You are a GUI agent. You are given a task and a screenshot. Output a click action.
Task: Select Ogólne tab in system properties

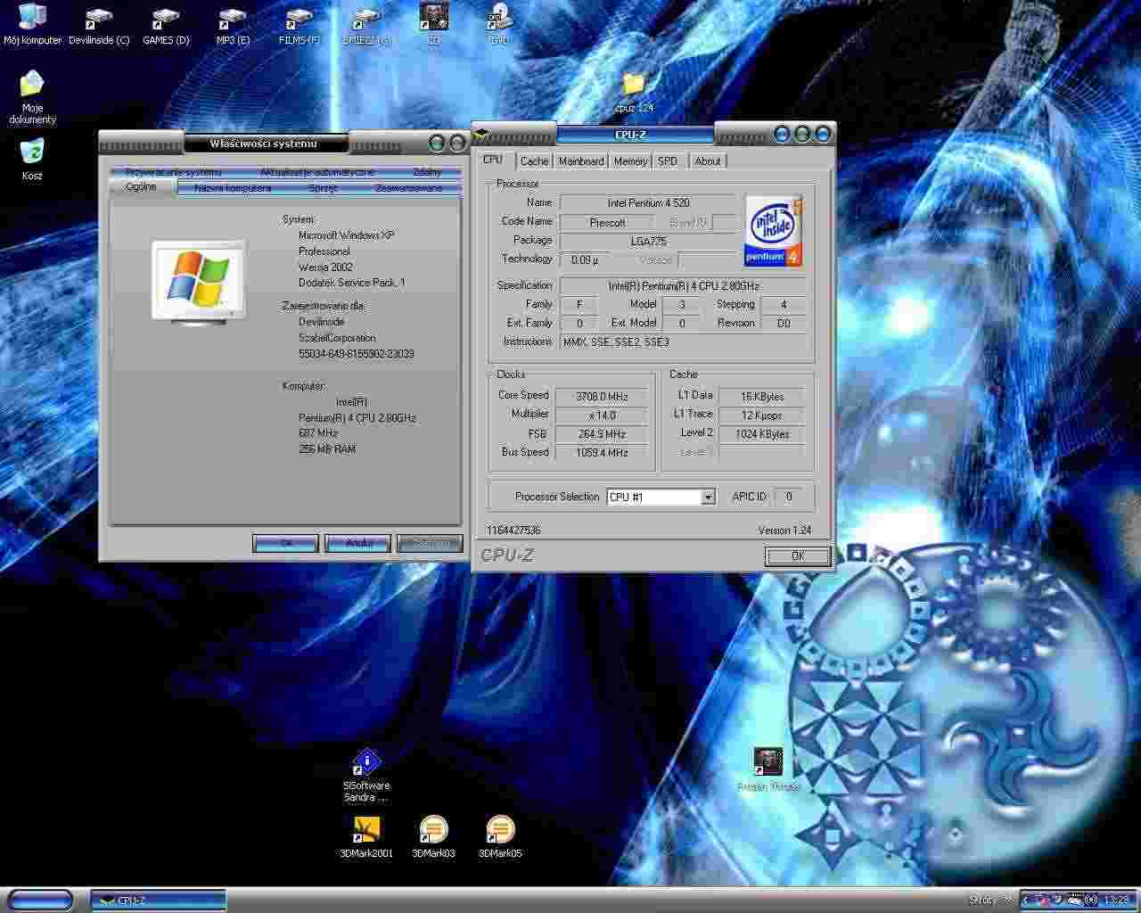pyautogui.click(x=142, y=187)
